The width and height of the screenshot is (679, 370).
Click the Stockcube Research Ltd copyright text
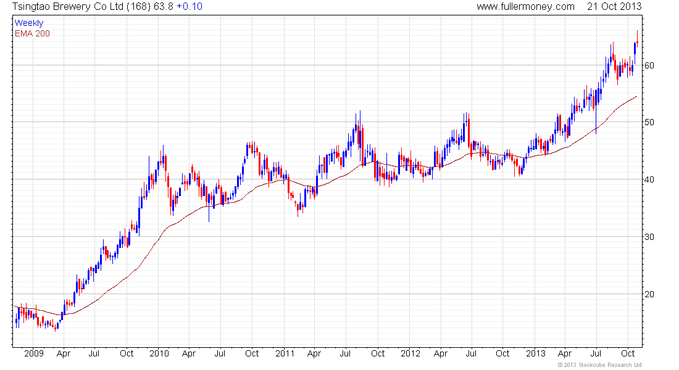(x=599, y=365)
